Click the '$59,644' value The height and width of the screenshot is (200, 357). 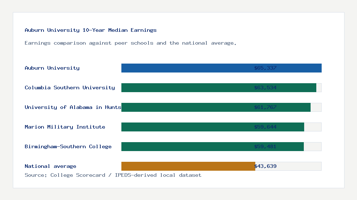pyautogui.click(x=265, y=127)
